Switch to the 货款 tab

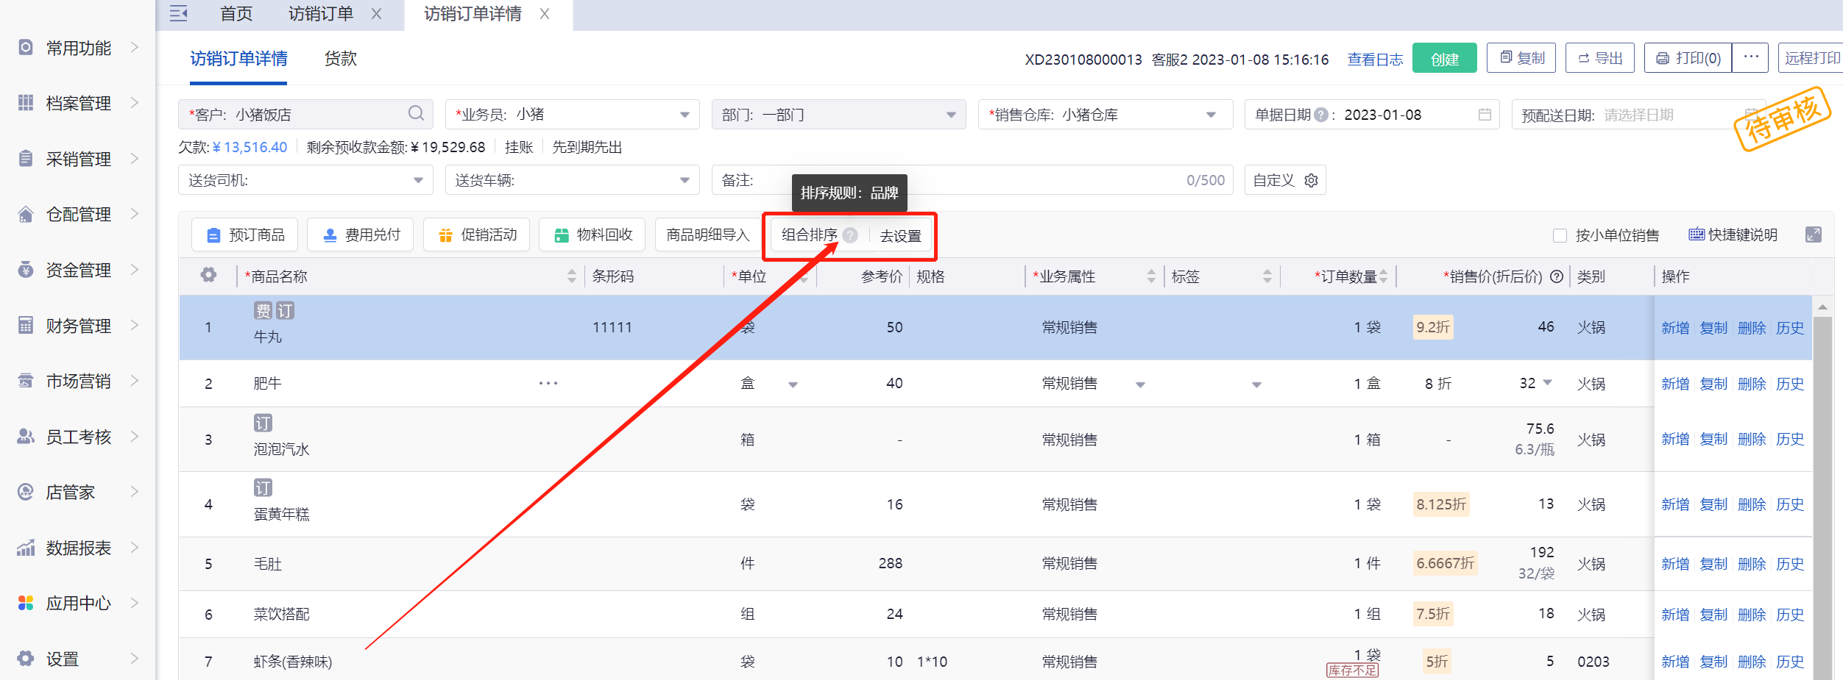point(341,59)
